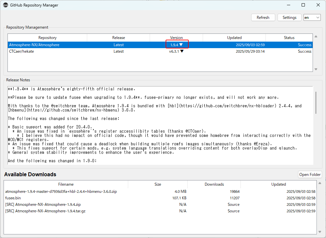This screenshot has height=238, width=326.
Task: Sort by the Release column header
Action: [118, 38]
